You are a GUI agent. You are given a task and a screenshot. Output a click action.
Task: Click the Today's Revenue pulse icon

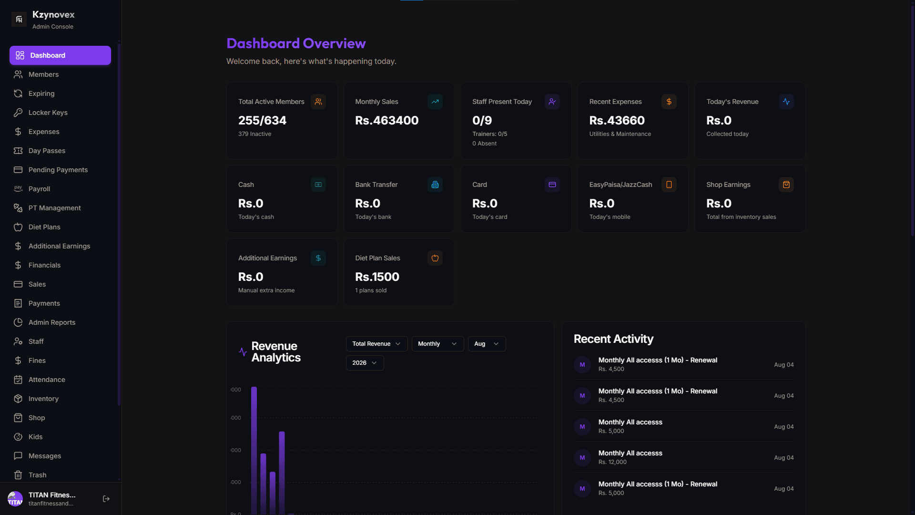(x=786, y=102)
